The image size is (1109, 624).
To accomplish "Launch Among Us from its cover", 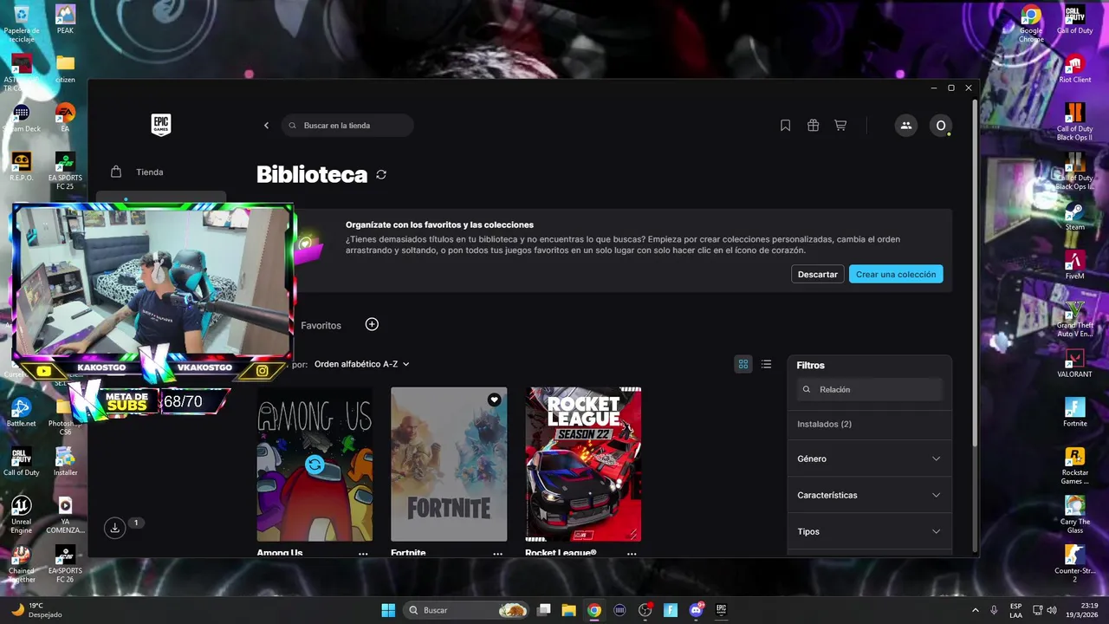I will pos(315,465).
